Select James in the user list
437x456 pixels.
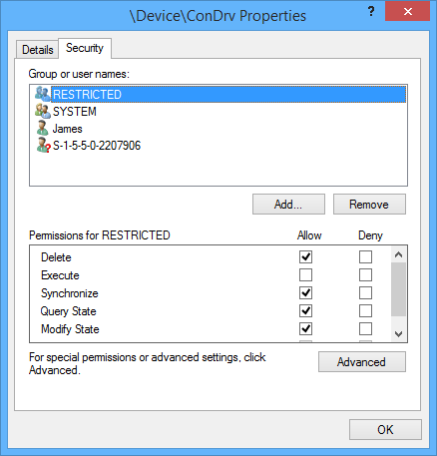click(67, 129)
